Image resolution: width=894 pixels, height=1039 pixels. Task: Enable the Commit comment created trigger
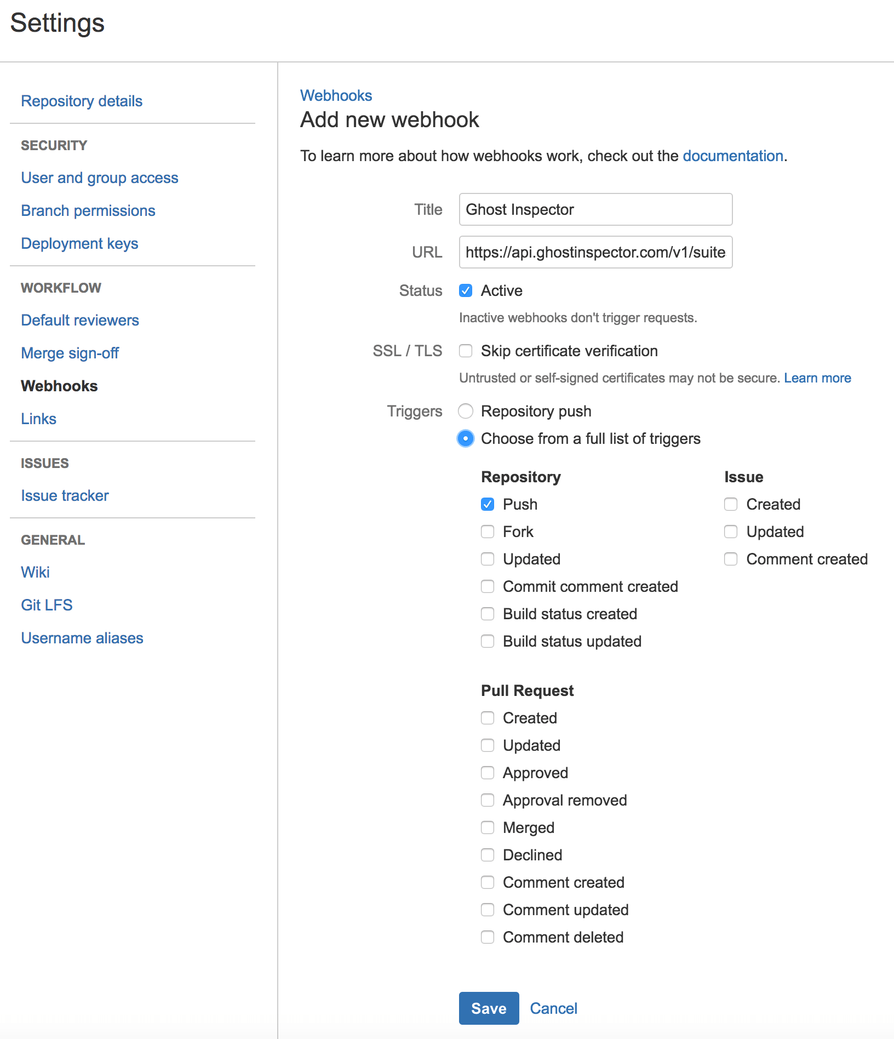tap(488, 586)
